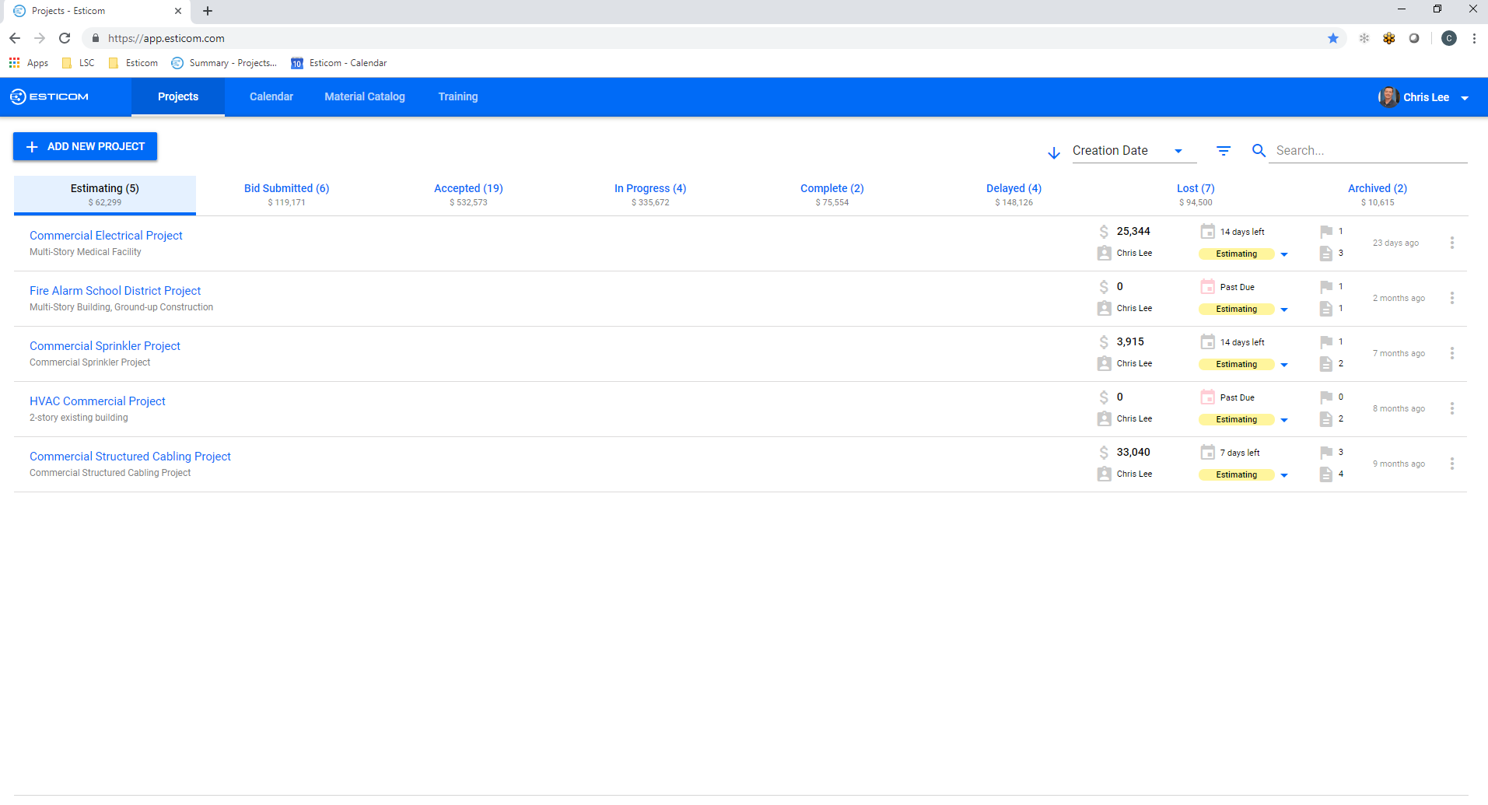Click the browser address bar URL
The height and width of the screenshot is (805, 1488).
(x=166, y=38)
